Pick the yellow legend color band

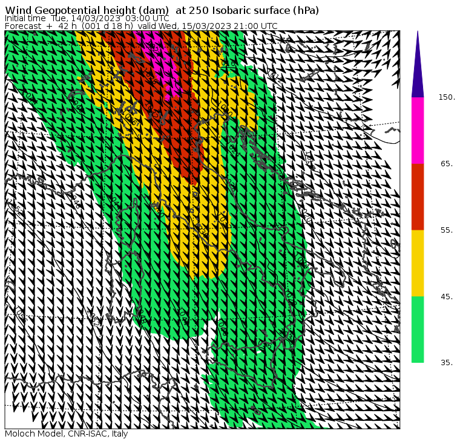click(x=418, y=263)
